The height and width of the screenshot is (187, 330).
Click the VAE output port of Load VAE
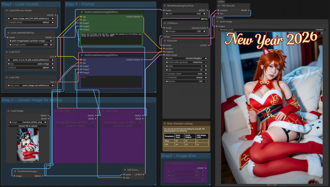[56, 82]
